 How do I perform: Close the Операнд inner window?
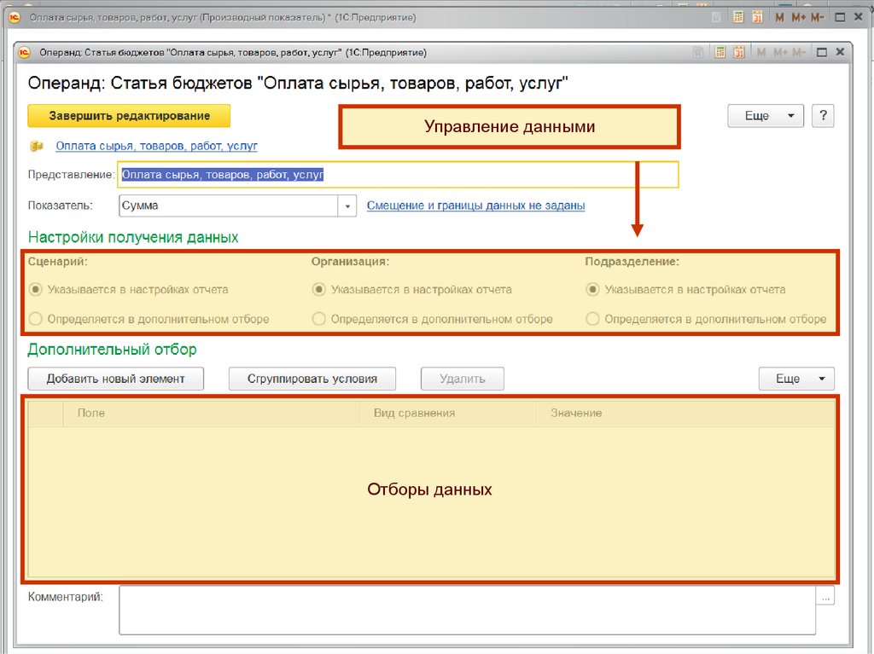coord(840,52)
